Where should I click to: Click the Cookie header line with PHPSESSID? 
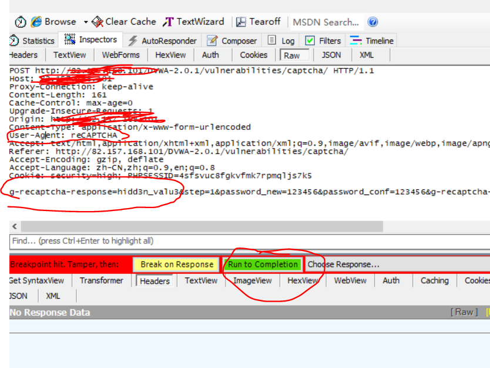click(160, 176)
